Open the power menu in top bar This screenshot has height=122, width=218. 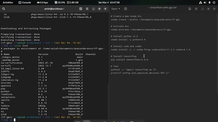[x=214, y=2]
